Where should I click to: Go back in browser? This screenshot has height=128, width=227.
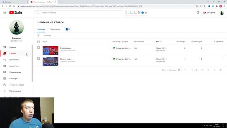[2, 6]
